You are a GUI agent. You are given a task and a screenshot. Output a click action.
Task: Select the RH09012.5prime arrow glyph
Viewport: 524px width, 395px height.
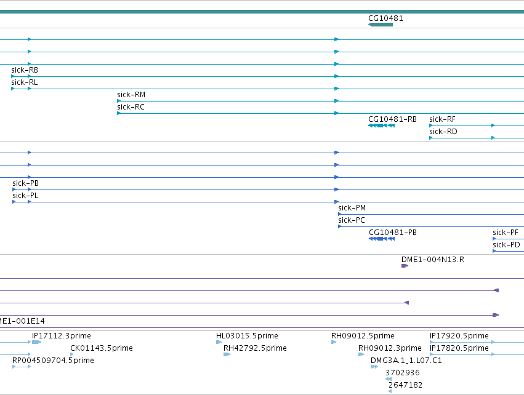coord(334,342)
